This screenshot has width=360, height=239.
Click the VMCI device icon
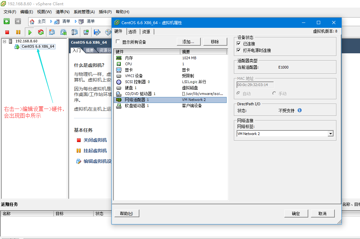[119, 76]
